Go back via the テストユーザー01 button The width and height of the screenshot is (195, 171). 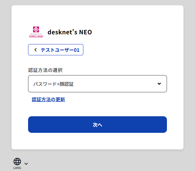pyautogui.click(x=56, y=50)
